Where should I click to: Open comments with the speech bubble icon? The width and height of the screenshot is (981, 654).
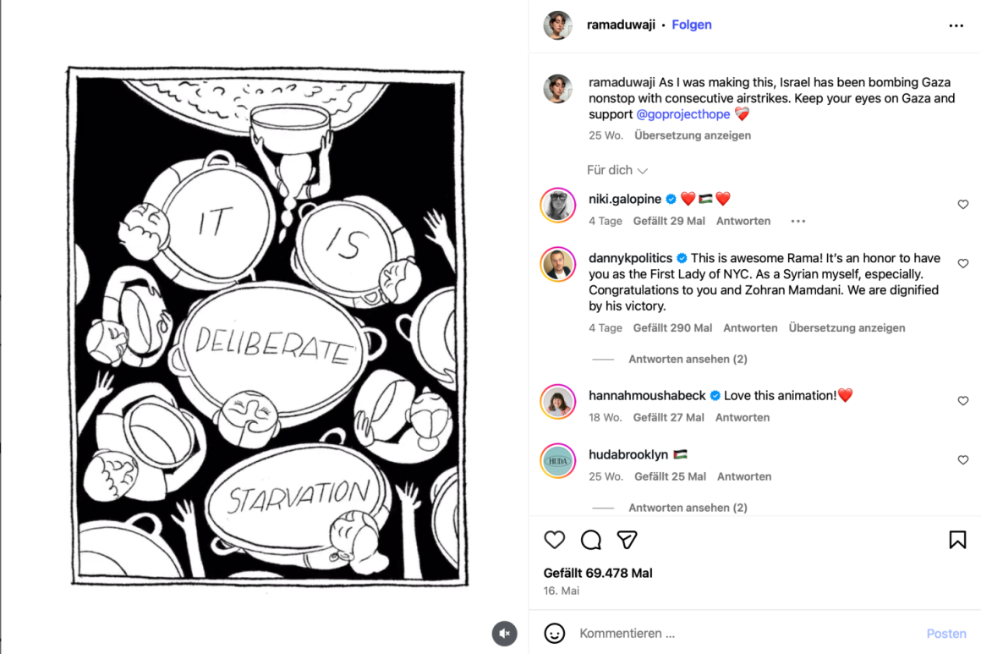click(x=591, y=540)
